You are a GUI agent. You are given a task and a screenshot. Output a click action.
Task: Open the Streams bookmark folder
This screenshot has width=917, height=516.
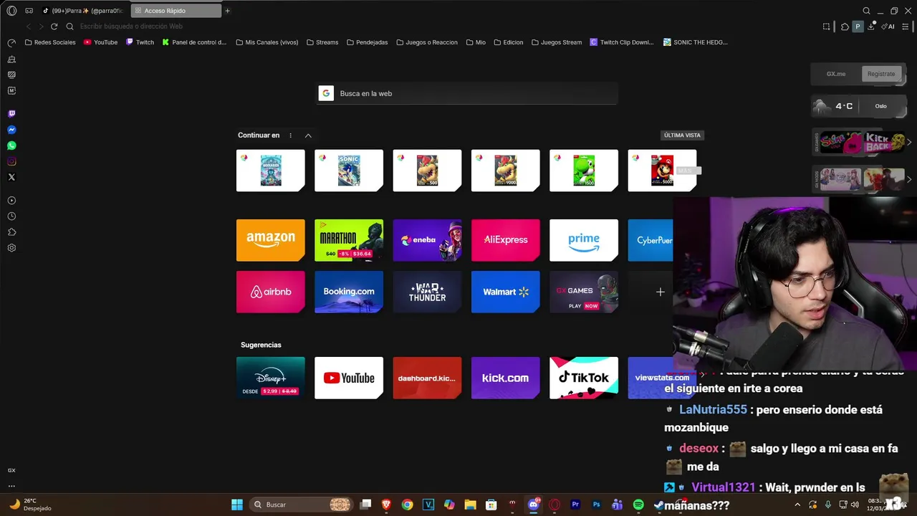(x=322, y=42)
